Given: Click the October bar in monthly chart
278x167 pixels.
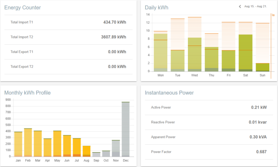Looking at the screenshot, I should (x=106, y=154).
